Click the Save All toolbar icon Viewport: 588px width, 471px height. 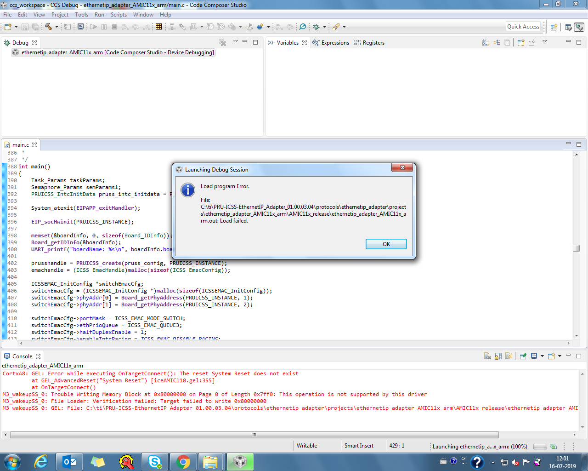[35, 27]
